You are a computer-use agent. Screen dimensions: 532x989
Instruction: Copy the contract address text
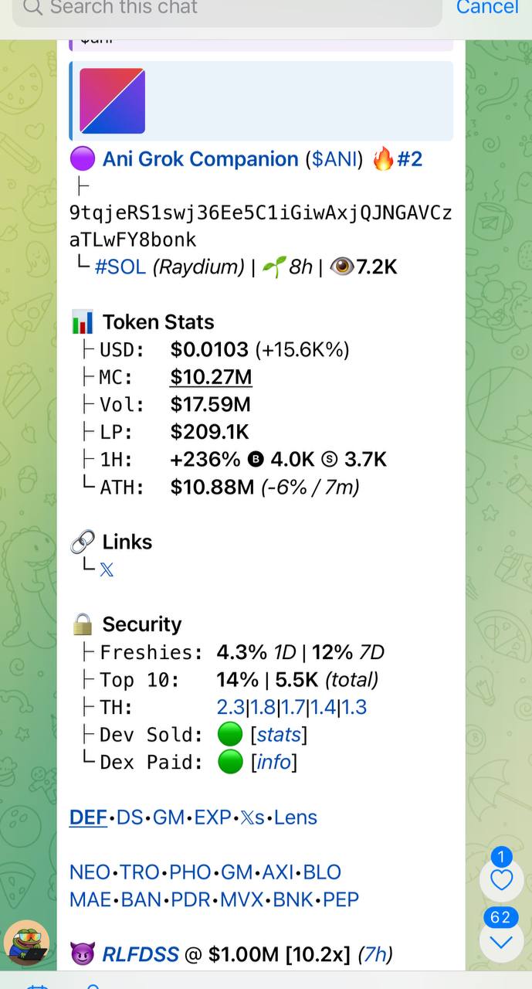261,226
